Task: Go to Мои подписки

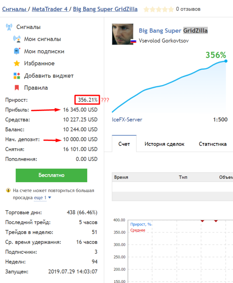Action: point(44,51)
